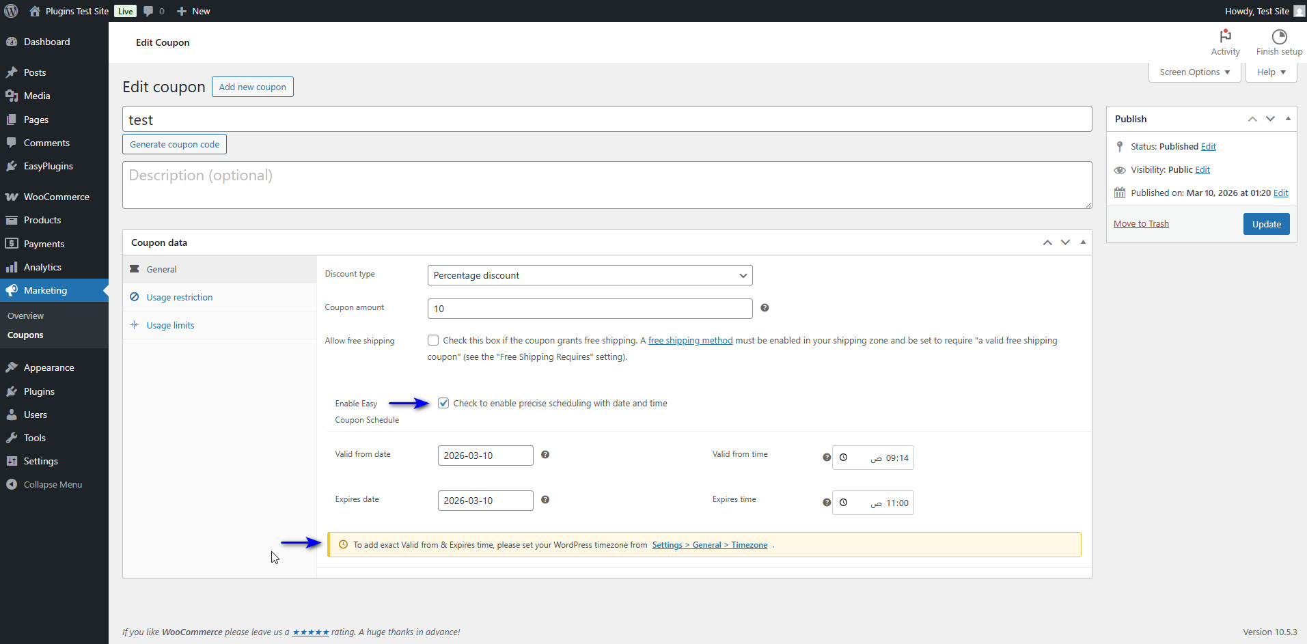Click the WordPress logo in admin bar
The height and width of the screenshot is (644, 1307).
click(11, 11)
